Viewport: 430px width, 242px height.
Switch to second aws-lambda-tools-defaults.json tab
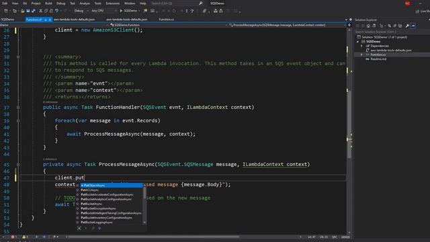[x=127, y=19]
